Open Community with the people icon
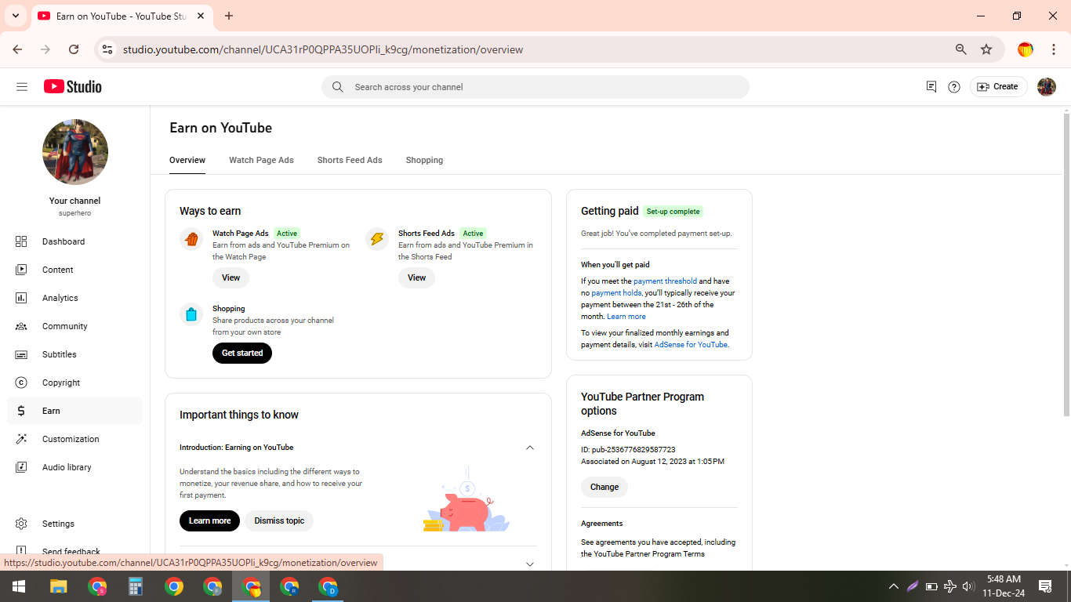Viewport: 1071px width, 602px height. tap(21, 326)
